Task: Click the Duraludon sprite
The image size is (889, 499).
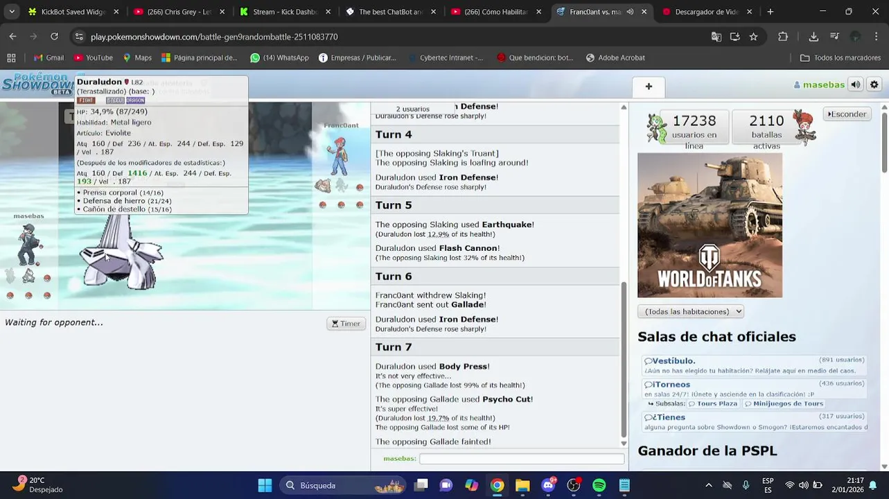Action: (121, 253)
